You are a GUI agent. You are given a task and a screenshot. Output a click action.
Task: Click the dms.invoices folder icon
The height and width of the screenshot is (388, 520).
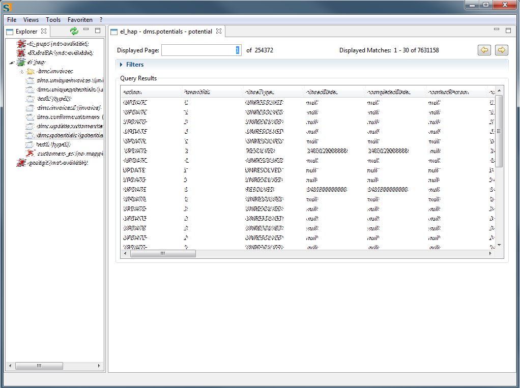point(30,72)
